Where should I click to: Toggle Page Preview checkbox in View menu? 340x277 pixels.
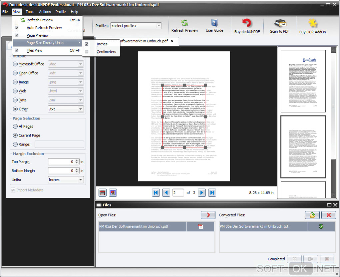click(17, 35)
